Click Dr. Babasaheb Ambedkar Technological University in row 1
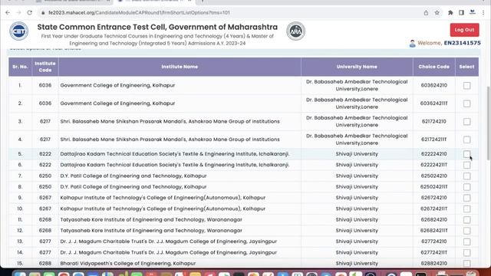Viewport: 491px width, 276px height. pos(357,85)
